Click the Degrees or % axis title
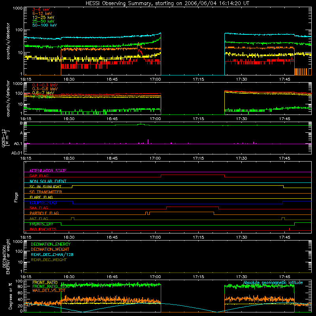 pos(10,295)
